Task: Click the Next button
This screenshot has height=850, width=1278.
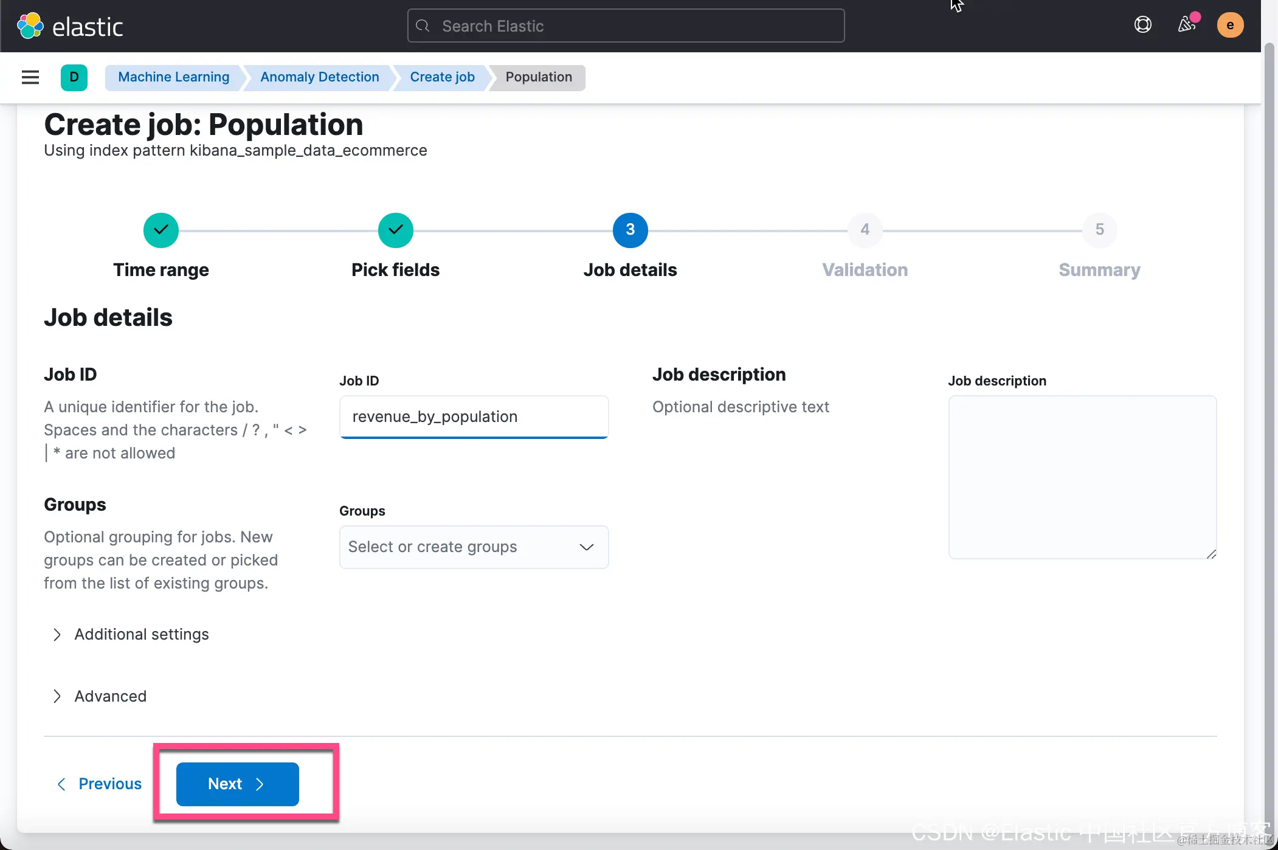Action: click(x=237, y=784)
